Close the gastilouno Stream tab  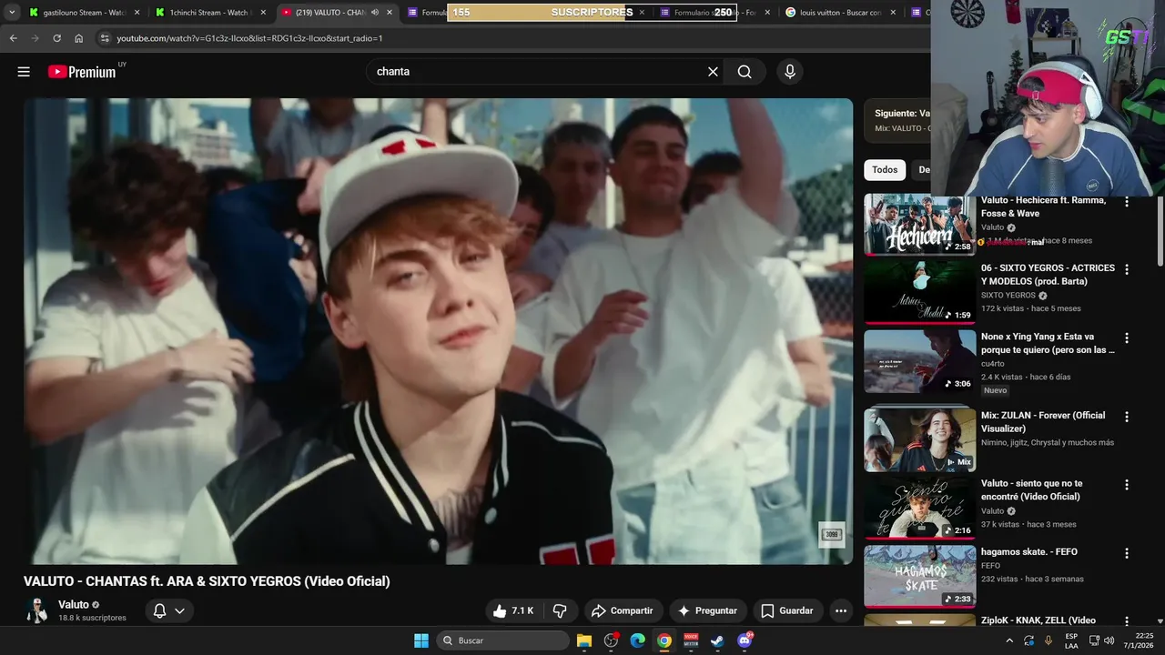coord(137,13)
